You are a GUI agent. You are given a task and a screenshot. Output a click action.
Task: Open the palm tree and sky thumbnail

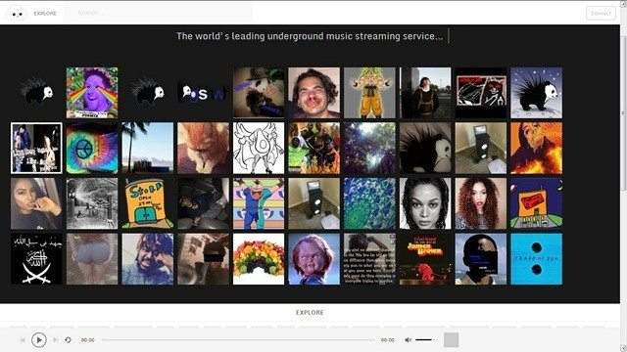tap(148, 148)
